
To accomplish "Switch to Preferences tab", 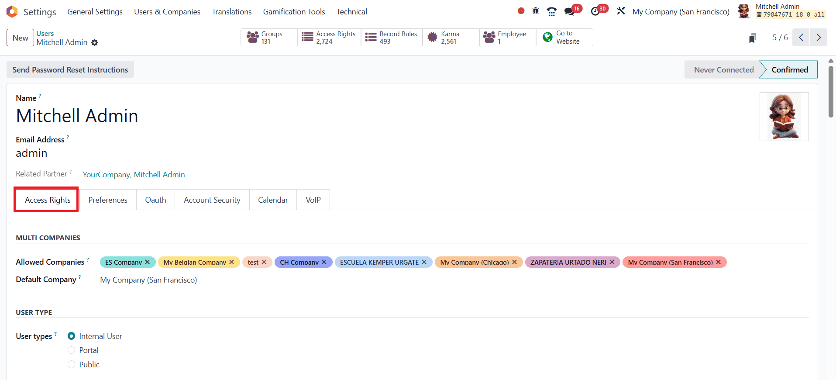I will point(108,200).
